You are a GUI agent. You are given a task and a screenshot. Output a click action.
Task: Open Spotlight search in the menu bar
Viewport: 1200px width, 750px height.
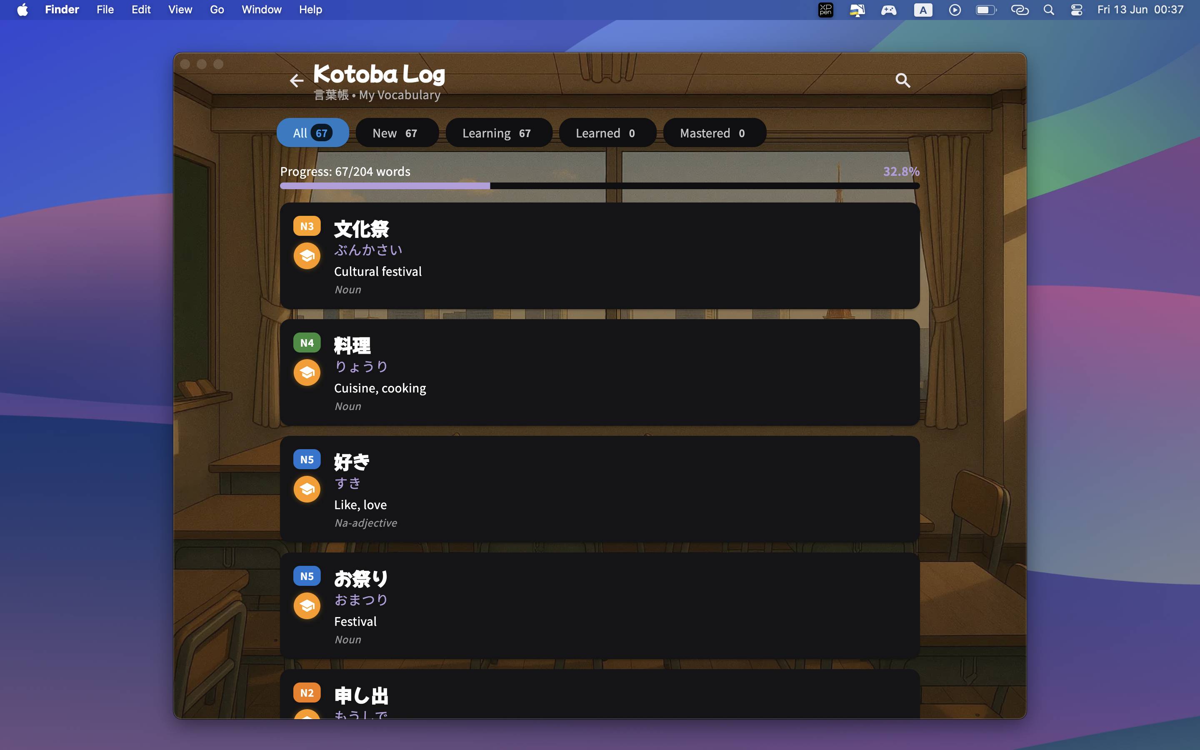click(x=1048, y=10)
